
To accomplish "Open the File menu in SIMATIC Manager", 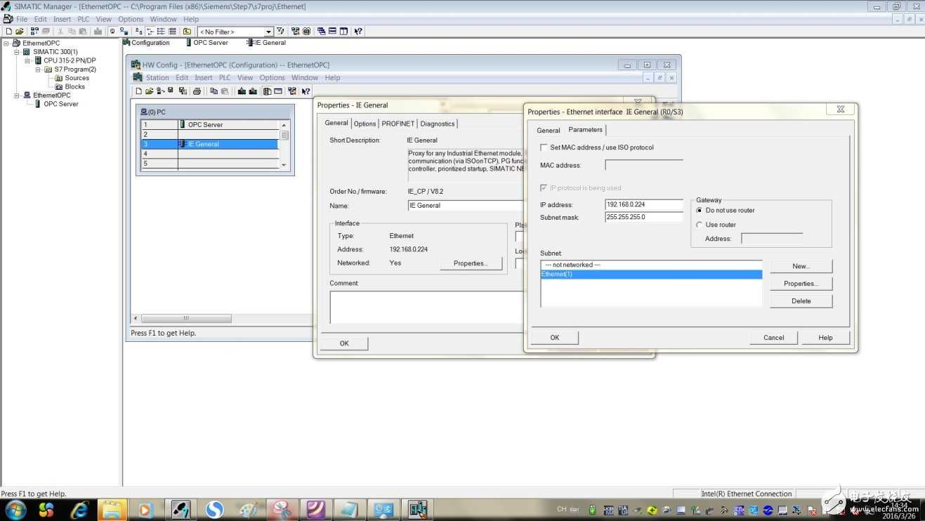I will pyautogui.click(x=22, y=19).
